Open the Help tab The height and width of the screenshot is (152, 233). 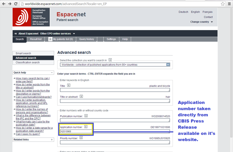pyautogui.click(x=125, y=39)
